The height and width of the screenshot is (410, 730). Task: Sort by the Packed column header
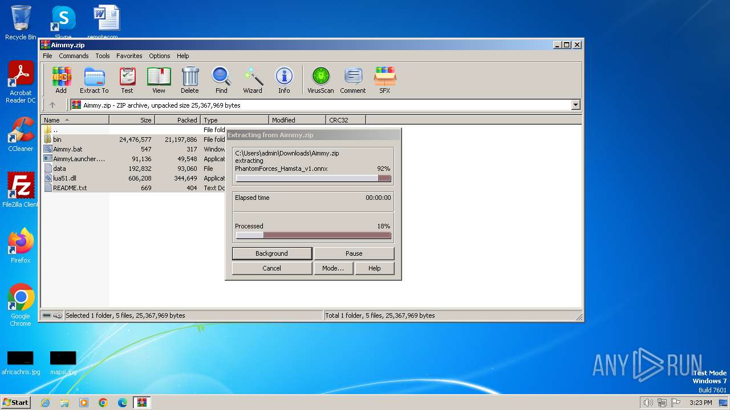click(177, 120)
